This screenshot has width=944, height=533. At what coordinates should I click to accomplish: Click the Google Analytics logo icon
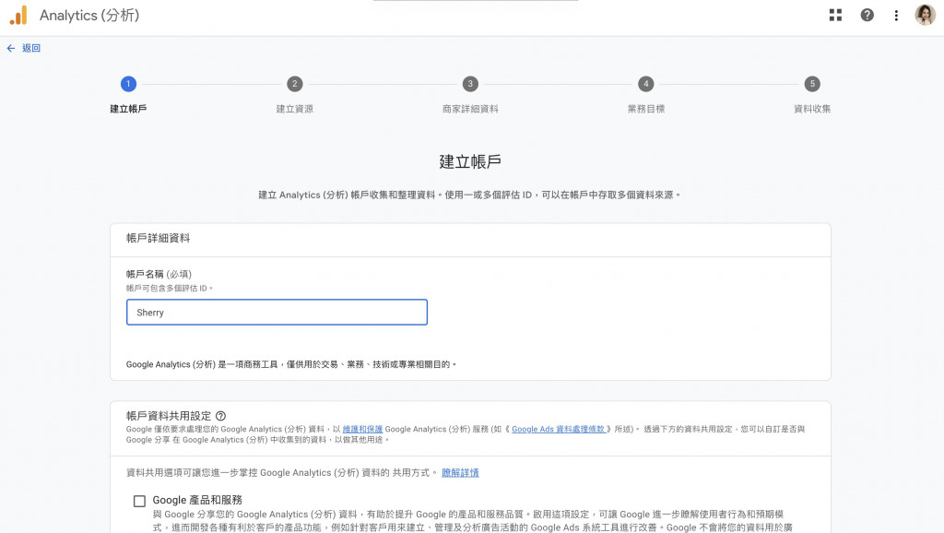[x=18, y=15]
